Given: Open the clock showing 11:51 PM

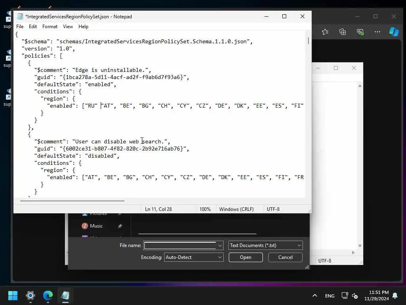Looking at the screenshot, I should click(377, 295).
